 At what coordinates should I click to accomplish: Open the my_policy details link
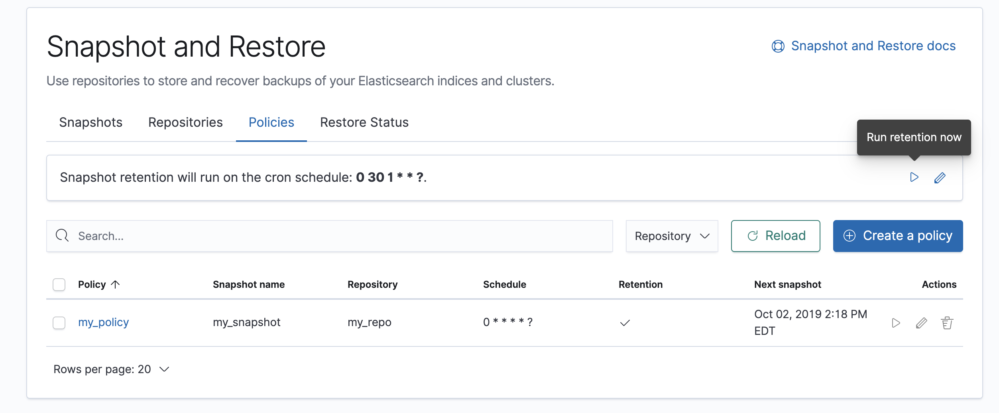[103, 322]
